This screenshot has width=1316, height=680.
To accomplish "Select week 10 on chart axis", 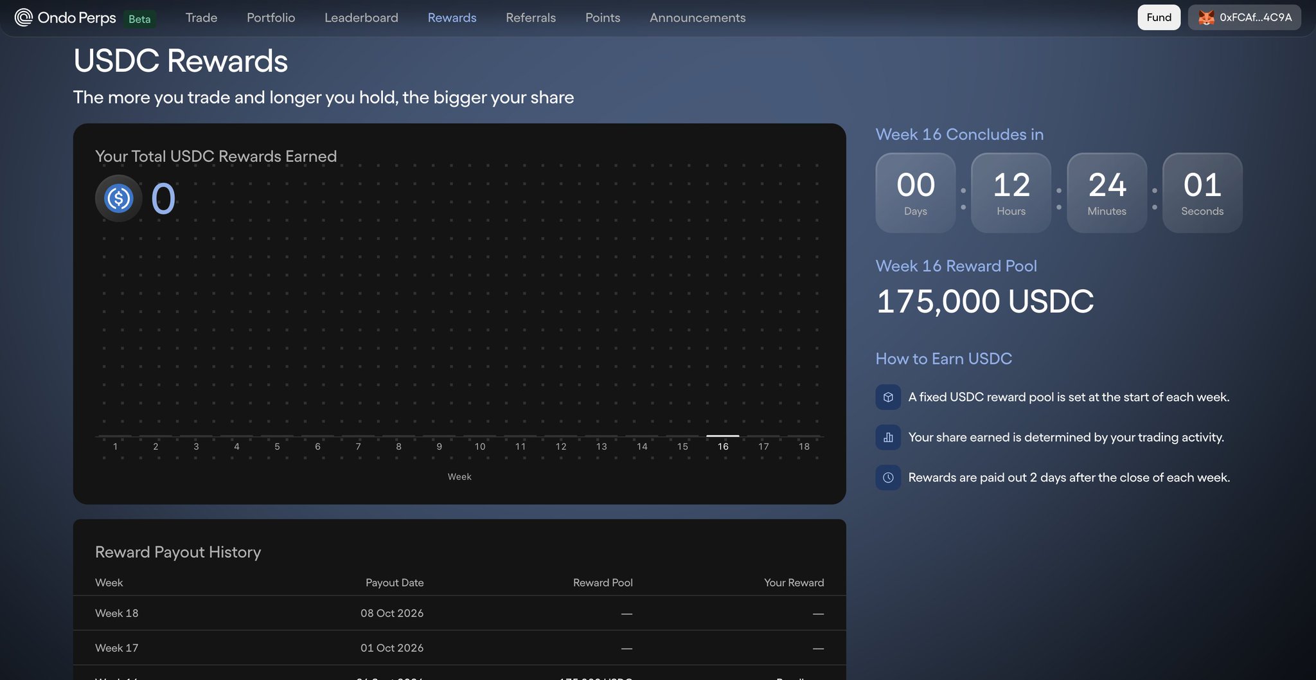I will coord(480,446).
